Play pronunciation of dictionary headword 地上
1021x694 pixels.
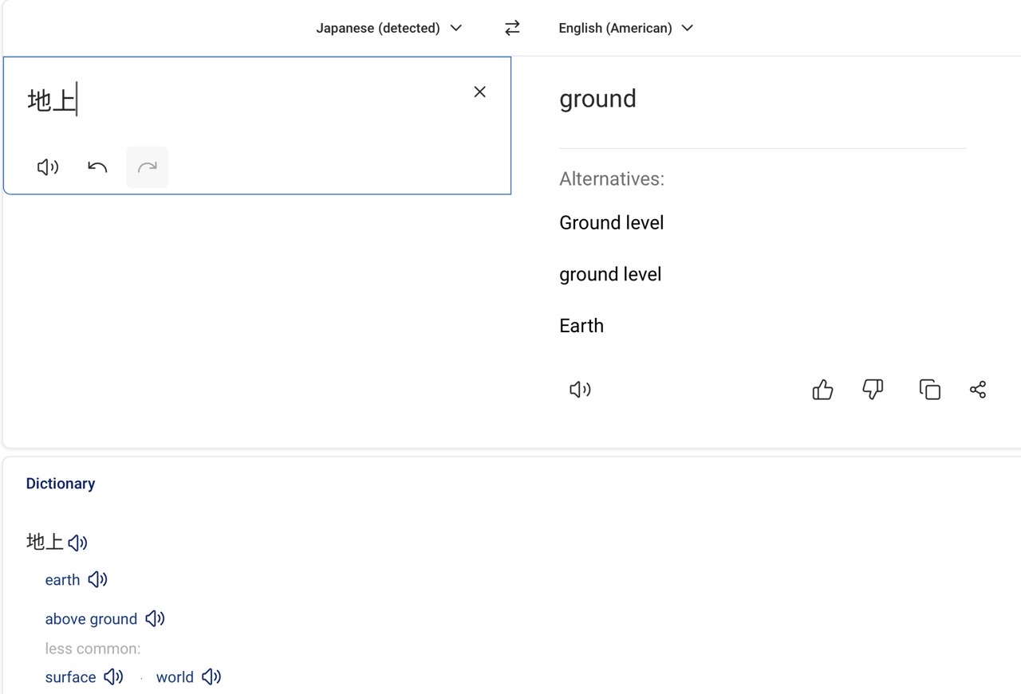coord(77,543)
